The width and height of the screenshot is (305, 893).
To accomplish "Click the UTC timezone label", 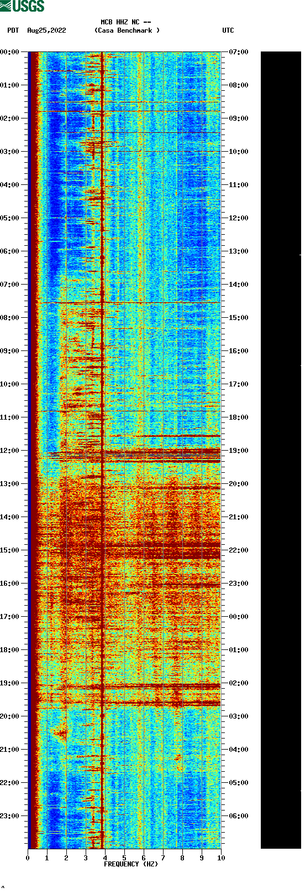I will 228,30.
